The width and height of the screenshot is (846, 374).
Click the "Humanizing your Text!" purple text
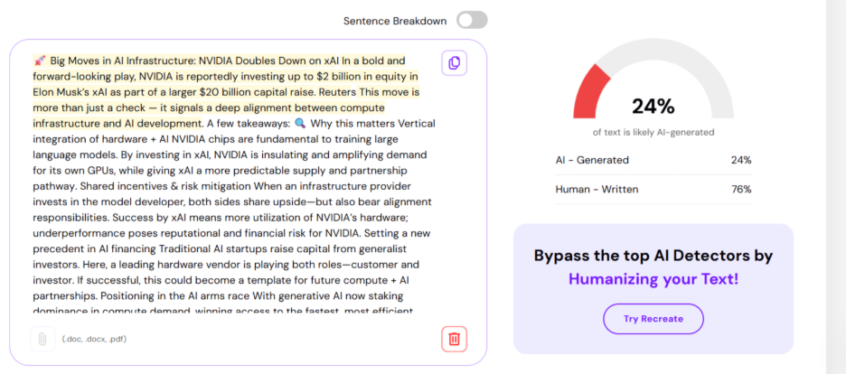coord(653,279)
